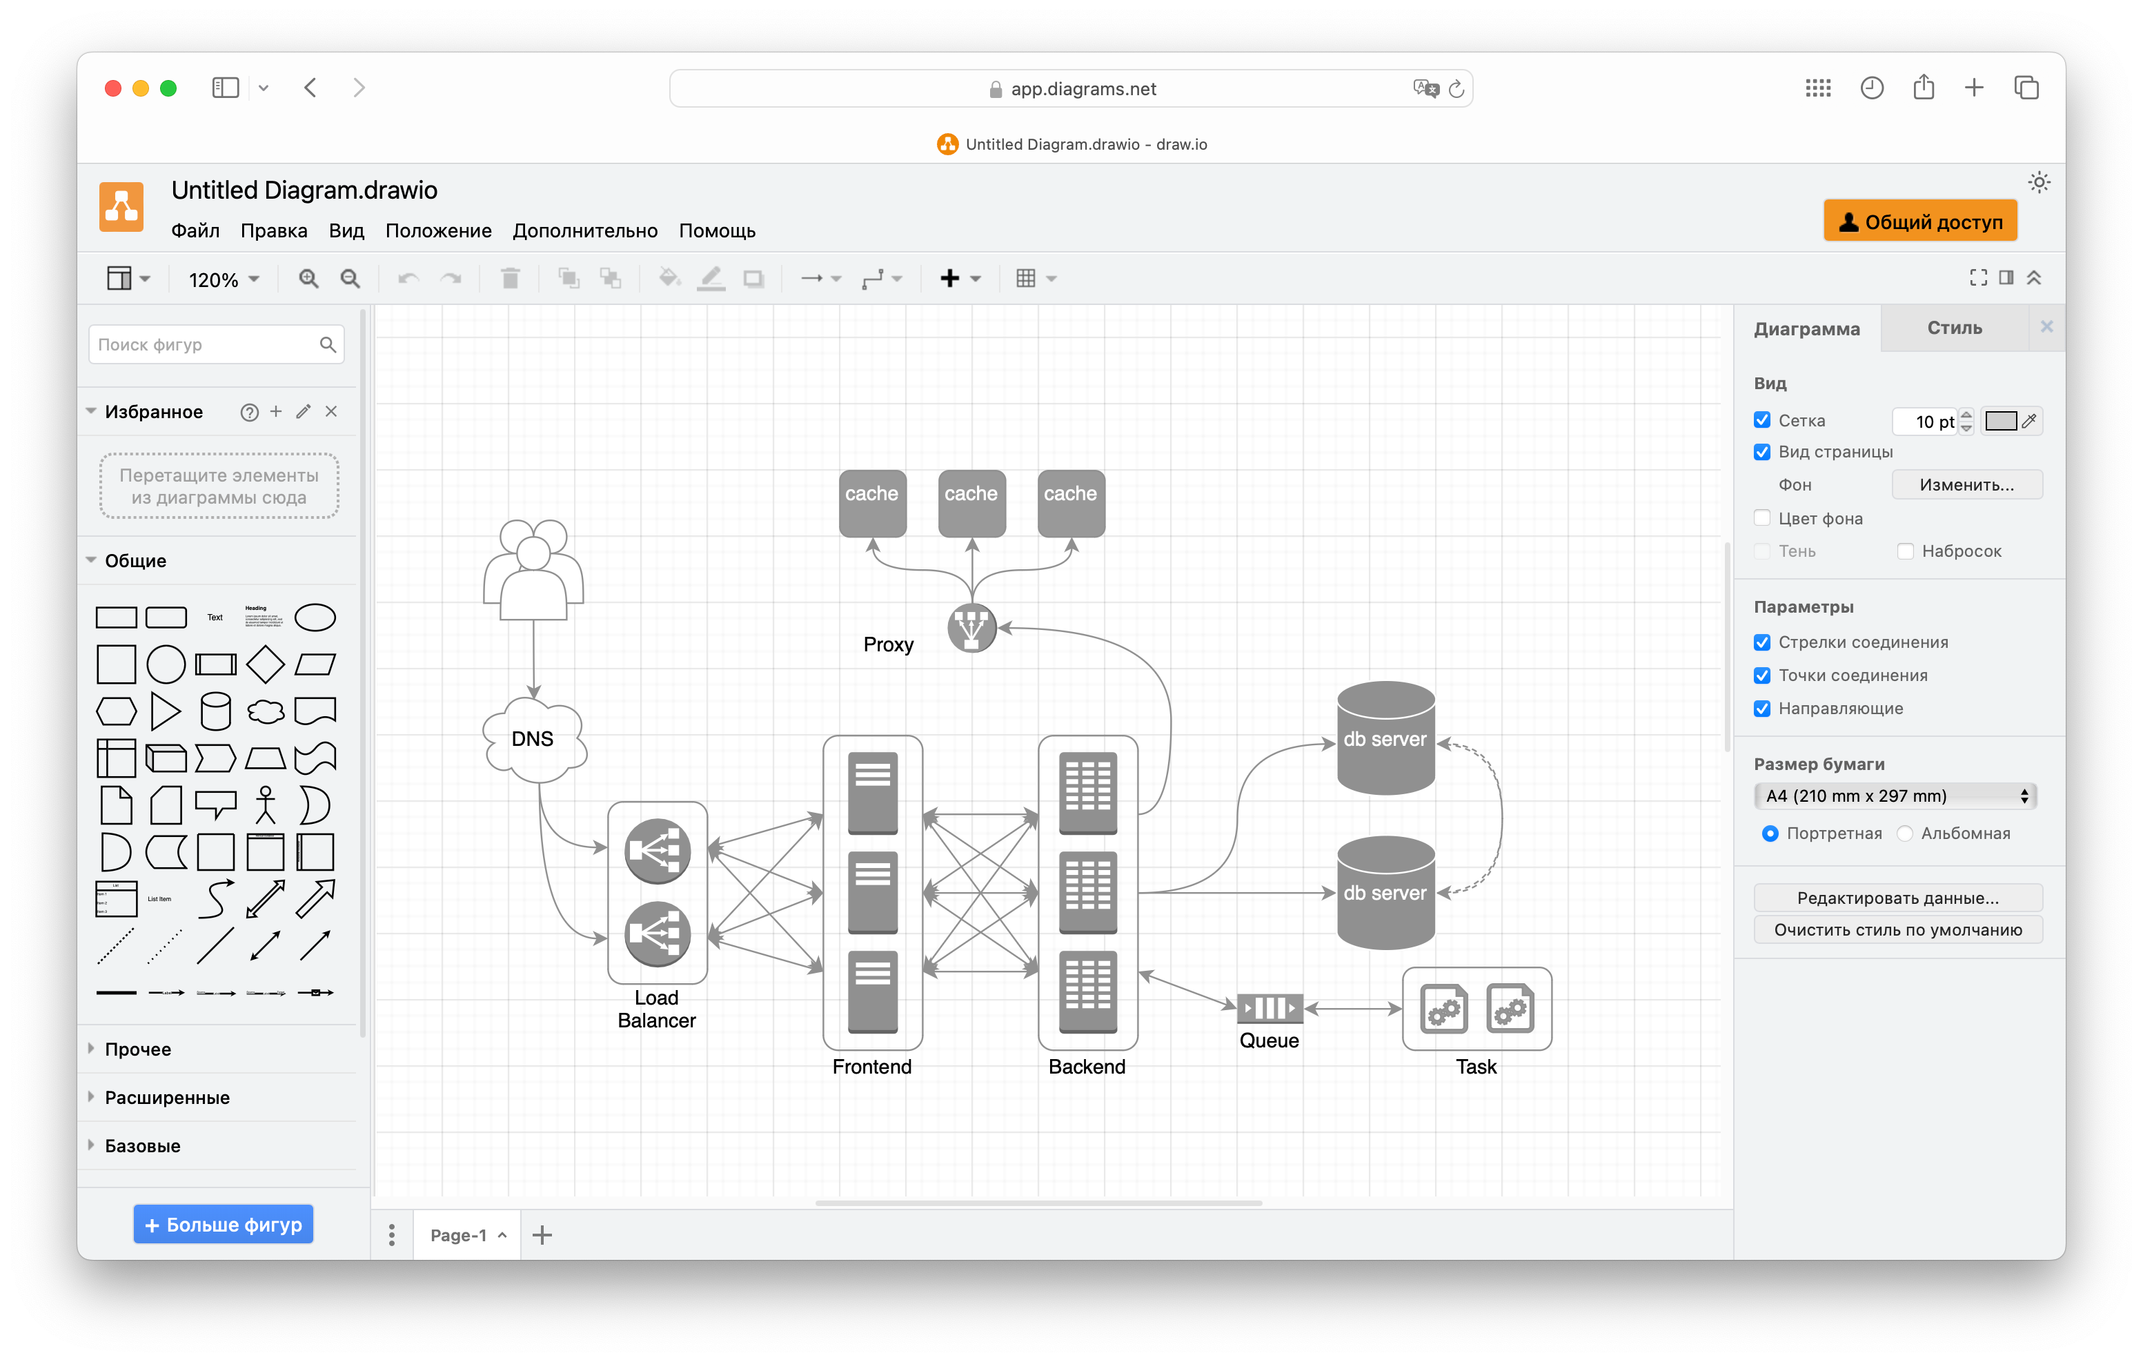
Task: Open the Файл menu
Action: click(x=195, y=230)
